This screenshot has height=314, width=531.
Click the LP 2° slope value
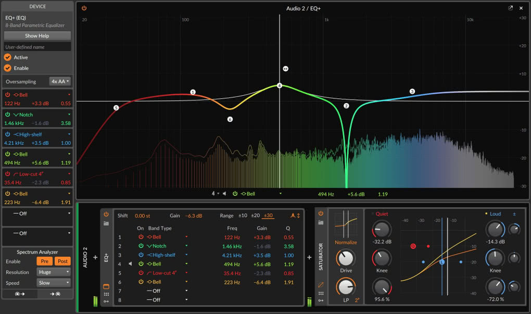pos(357,300)
